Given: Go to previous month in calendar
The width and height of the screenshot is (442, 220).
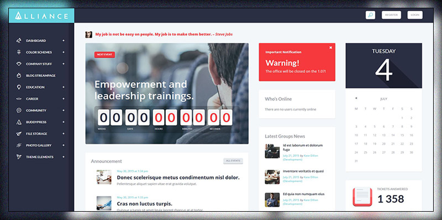Looking at the screenshot, I should tap(356, 98).
